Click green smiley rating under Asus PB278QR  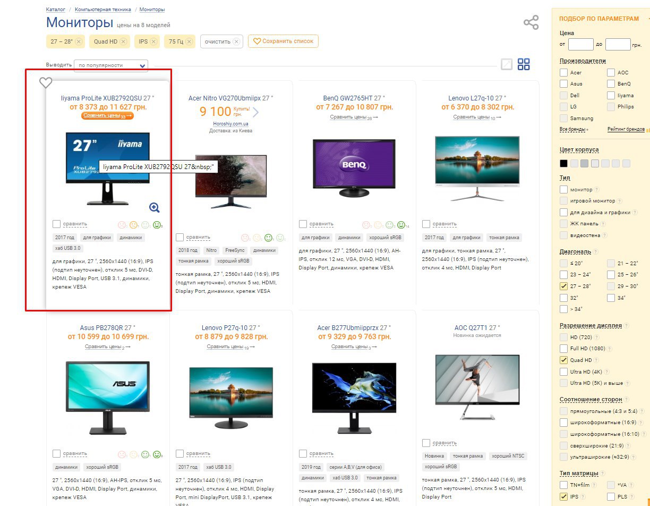tap(157, 454)
